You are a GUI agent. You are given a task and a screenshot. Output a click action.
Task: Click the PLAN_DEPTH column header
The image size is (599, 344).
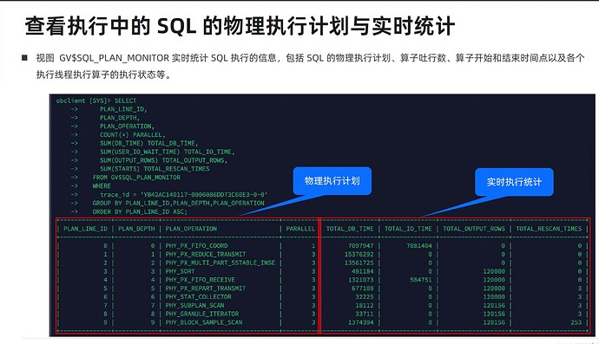[x=136, y=229]
